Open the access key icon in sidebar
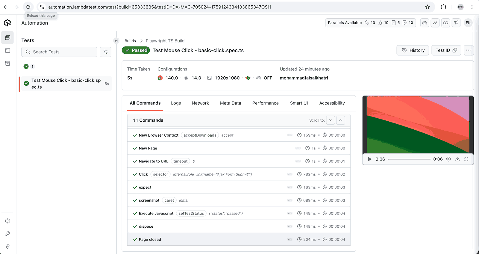The image size is (479, 254). tap(8, 234)
